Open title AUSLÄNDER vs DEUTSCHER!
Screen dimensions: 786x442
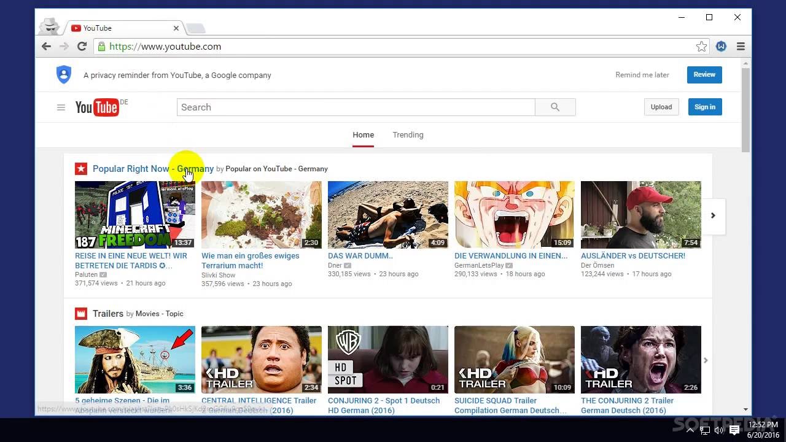pos(633,256)
